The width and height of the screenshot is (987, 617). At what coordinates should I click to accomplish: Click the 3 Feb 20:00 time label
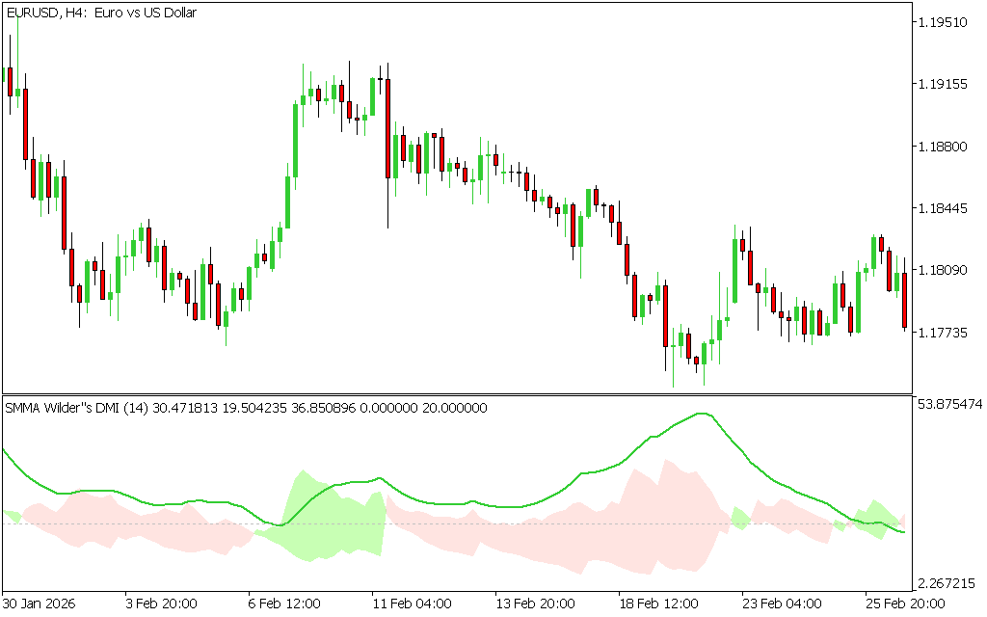click(x=162, y=604)
